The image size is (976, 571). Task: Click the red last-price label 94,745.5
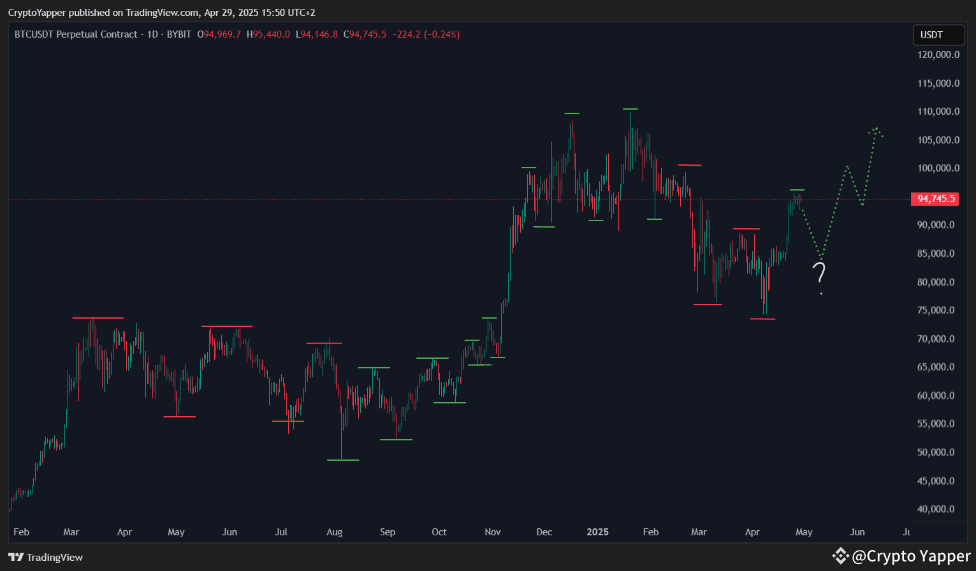click(x=935, y=199)
